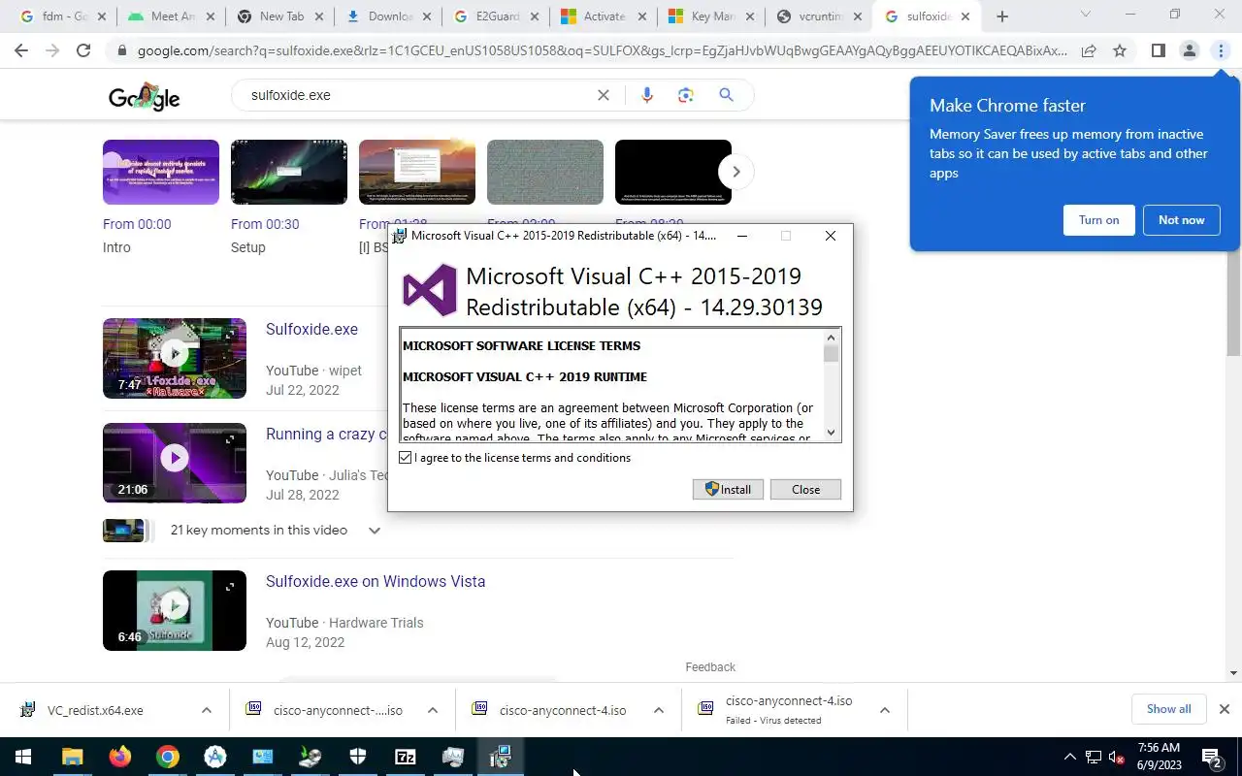This screenshot has width=1242, height=776.
Task: Expand cisco-anyconnect-....iso download options
Action: [432, 710]
